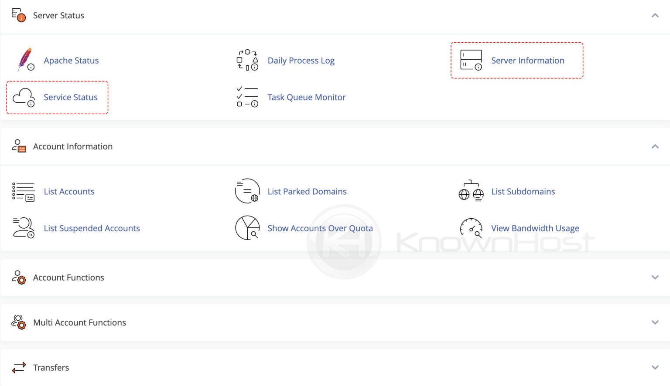Select the Apache Status feather icon

(x=25, y=60)
